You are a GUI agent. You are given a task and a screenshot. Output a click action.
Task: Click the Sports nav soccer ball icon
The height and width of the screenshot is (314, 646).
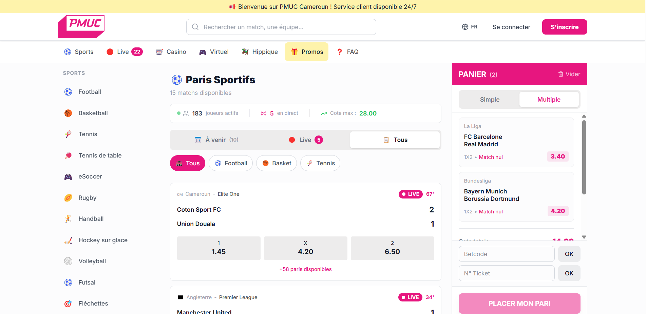pyautogui.click(x=68, y=52)
